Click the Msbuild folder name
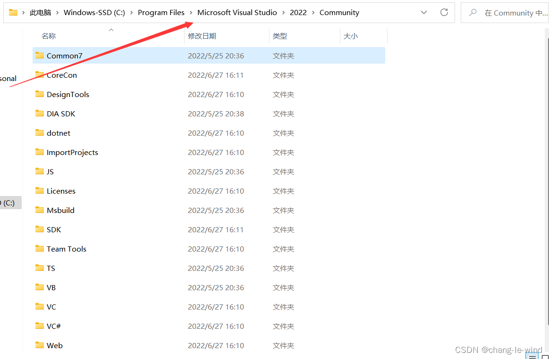This screenshot has width=549, height=359. [x=60, y=210]
